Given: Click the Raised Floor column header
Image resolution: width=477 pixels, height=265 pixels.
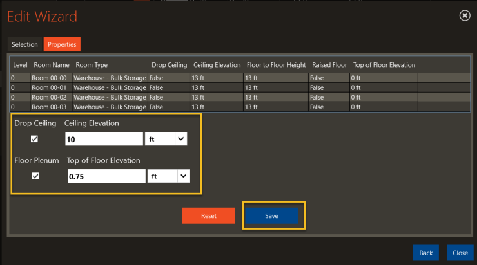Looking at the screenshot, I should [x=329, y=65].
